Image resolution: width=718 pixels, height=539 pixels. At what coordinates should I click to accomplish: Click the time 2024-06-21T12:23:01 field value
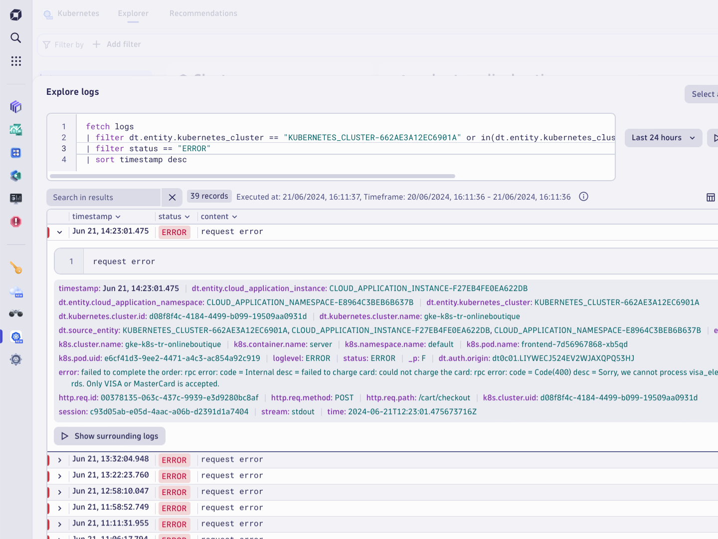coord(412,412)
